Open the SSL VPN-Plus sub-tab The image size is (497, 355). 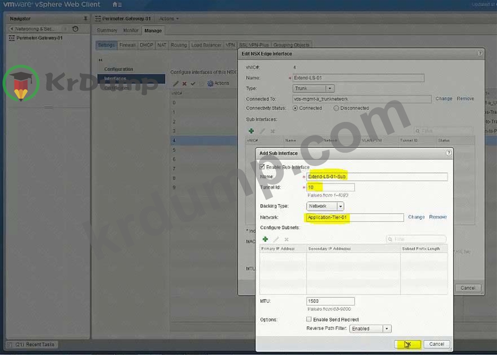254,45
